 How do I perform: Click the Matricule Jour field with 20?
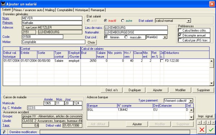[x=69, y=103]
